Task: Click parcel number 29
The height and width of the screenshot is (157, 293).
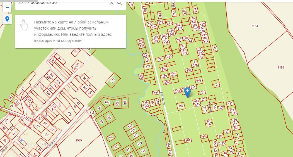Action: (x=22, y=88)
